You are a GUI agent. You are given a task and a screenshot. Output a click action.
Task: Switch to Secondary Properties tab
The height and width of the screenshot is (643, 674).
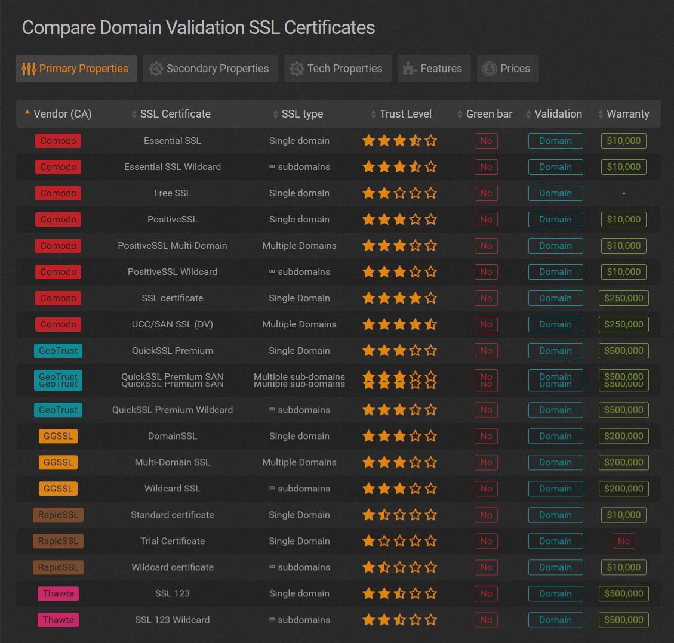point(210,68)
